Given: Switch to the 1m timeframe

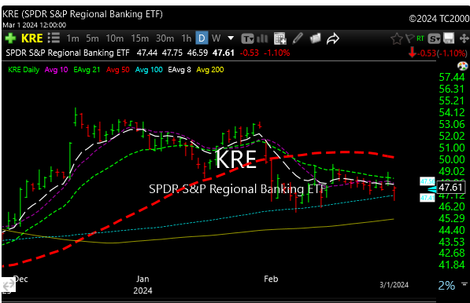Looking at the screenshot, I should [73, 38].
